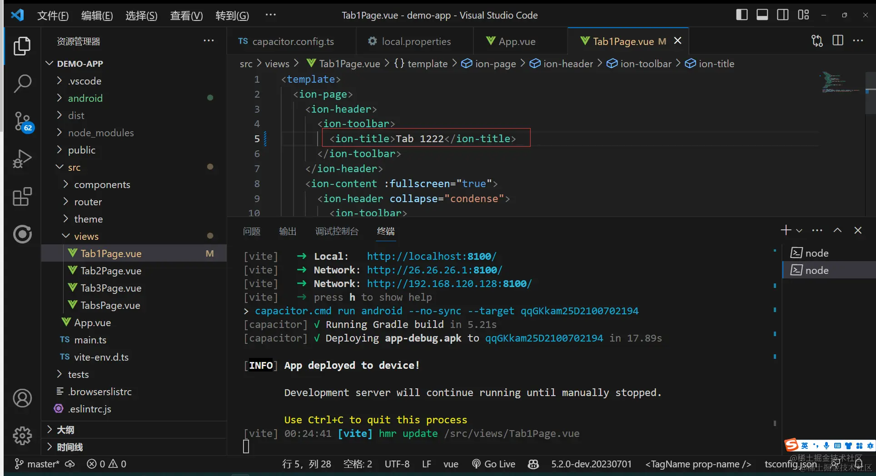The image size is (876, 476).
Task: Open the Extensions view
Action: pos(22,197)
